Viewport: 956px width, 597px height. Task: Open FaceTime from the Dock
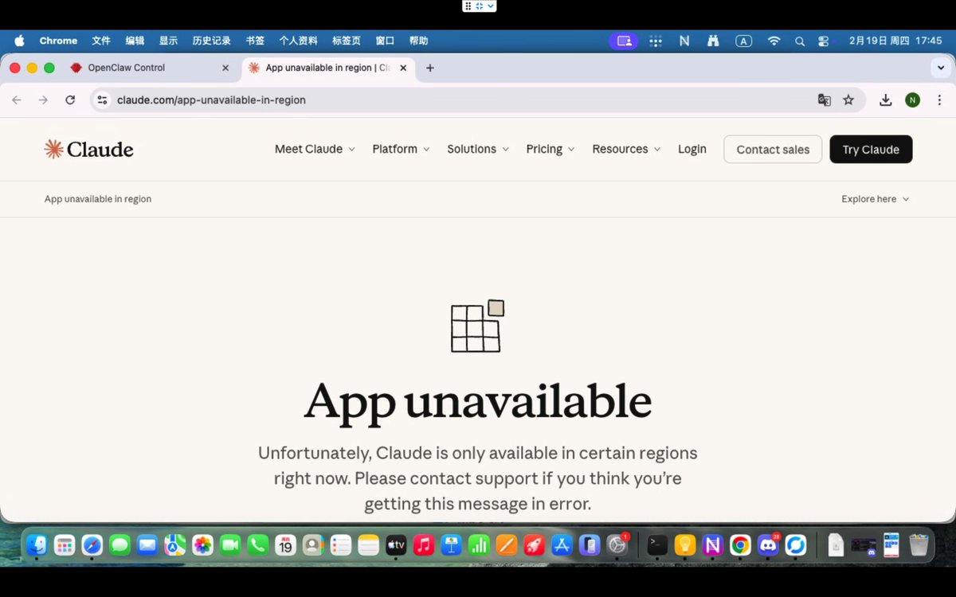coord(230,544)
